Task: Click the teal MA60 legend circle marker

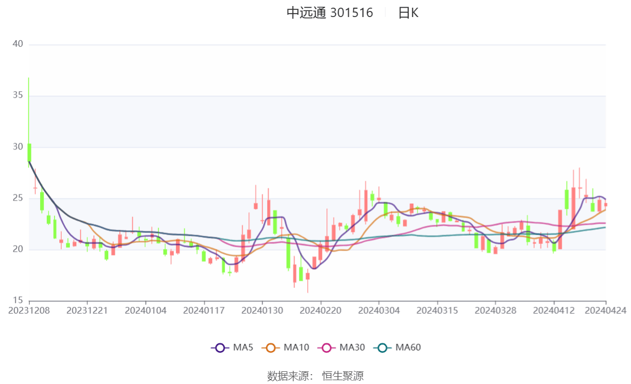Action: tap(383, 348)
